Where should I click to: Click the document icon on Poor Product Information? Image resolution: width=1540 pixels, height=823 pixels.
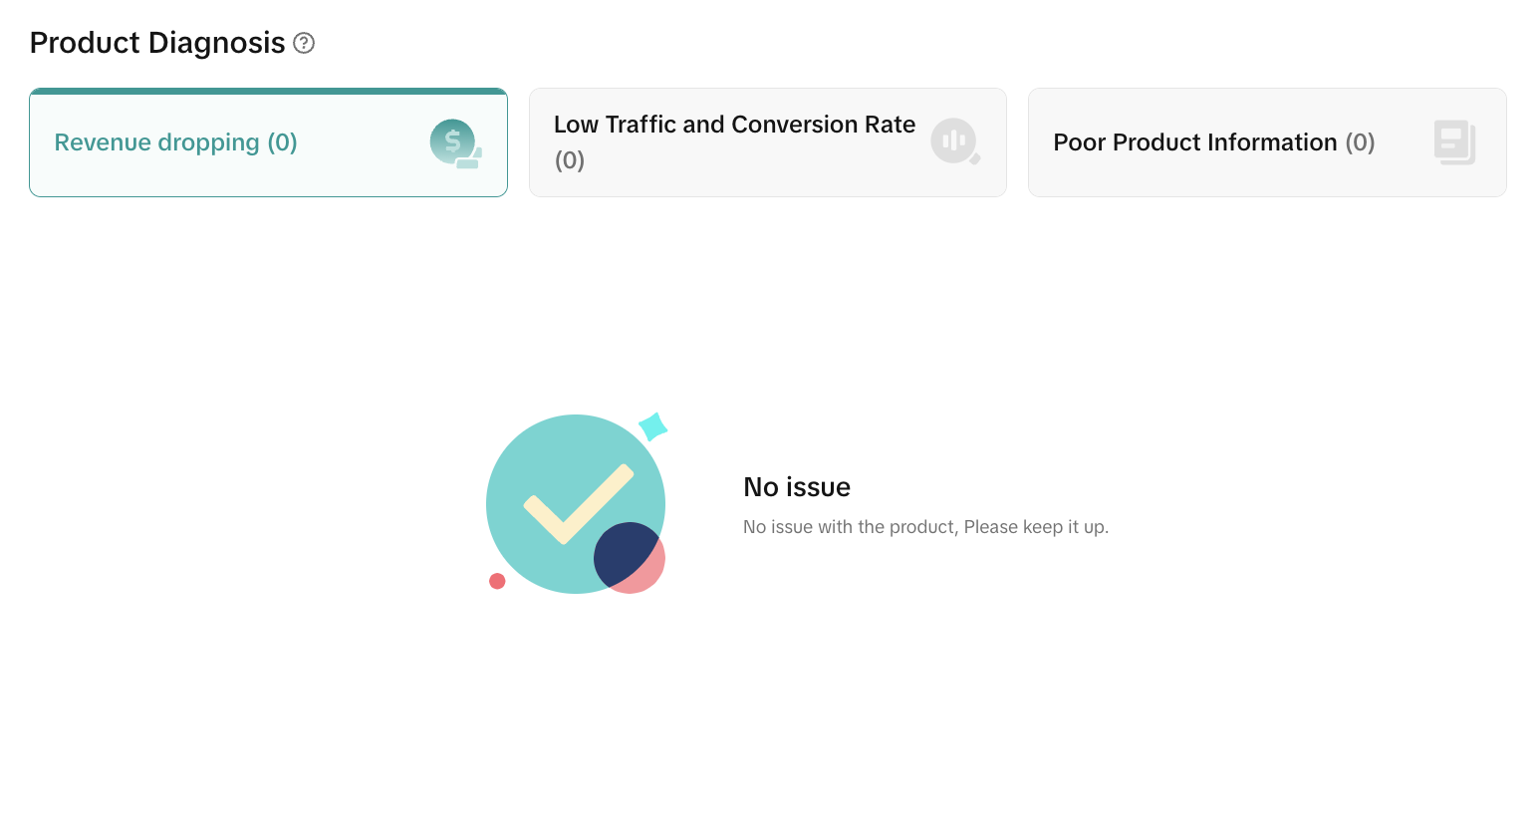click(x=1454, y=142)
